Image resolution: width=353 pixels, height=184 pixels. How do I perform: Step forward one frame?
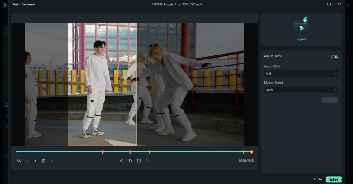(147, 161)
